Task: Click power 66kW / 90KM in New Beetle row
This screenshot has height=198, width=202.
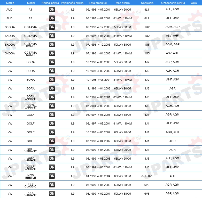Action: [x=122, y=176]
